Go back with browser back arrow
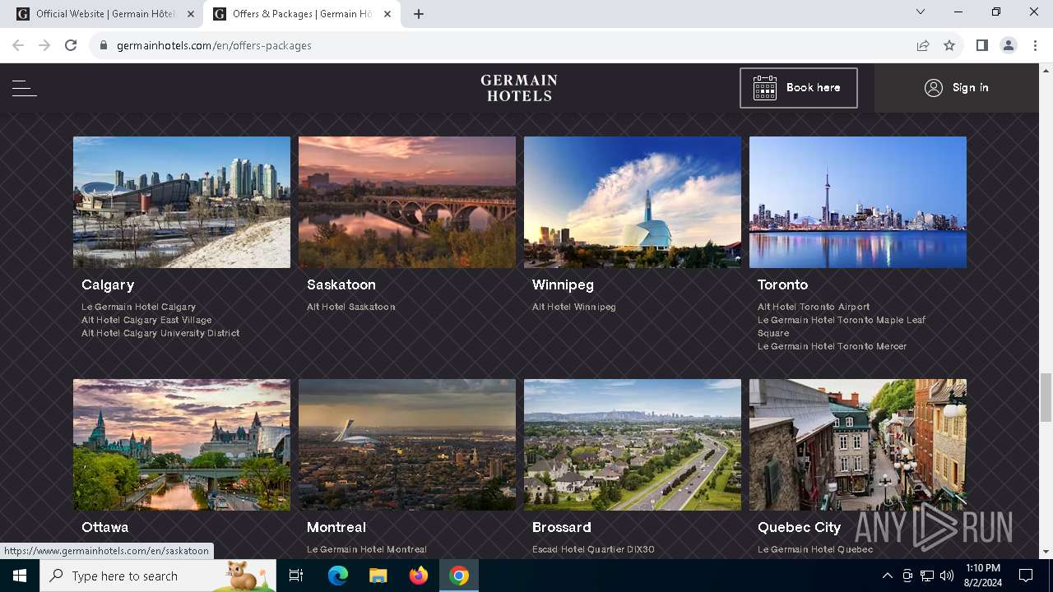 [x=18, y=45]
